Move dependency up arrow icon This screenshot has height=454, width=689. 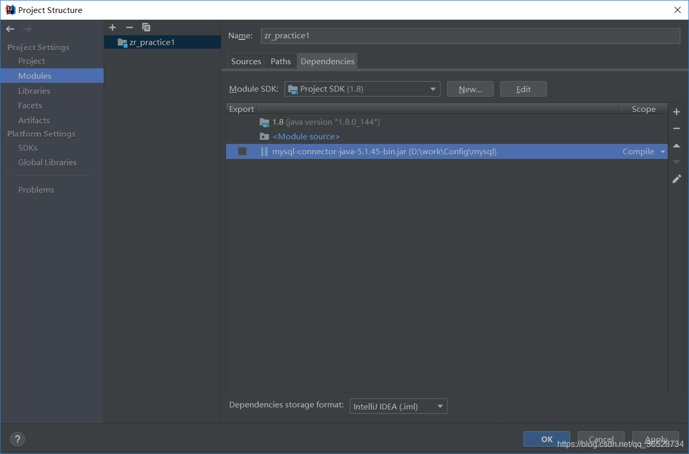click(x=677, y=146)
